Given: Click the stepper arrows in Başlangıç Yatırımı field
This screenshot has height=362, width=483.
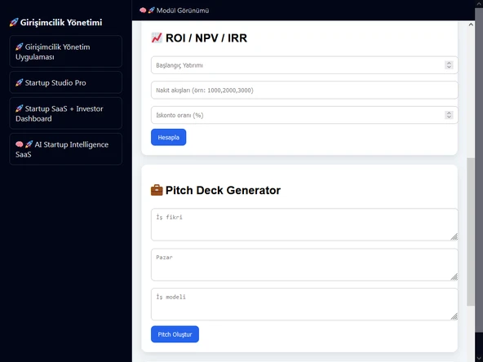Looking at the screenshot, I should coord(449,65).
